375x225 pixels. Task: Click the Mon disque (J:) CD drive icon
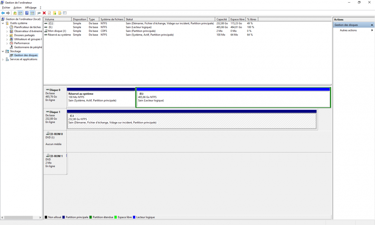[x=46, y=31]
